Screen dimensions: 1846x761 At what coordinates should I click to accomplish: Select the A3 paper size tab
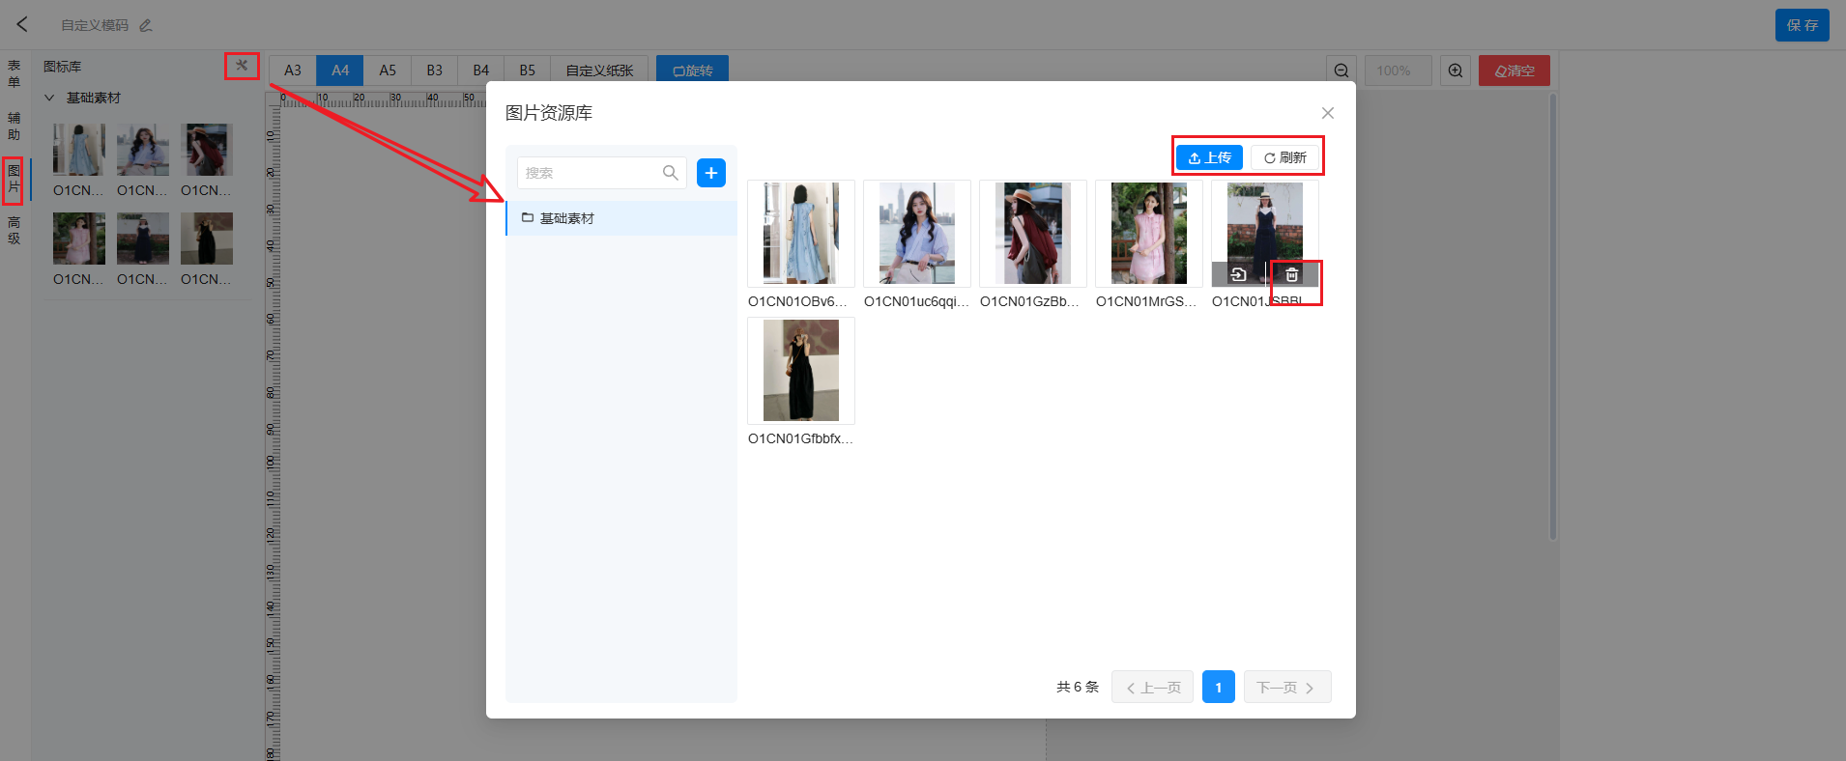click(x=292, y=70)
